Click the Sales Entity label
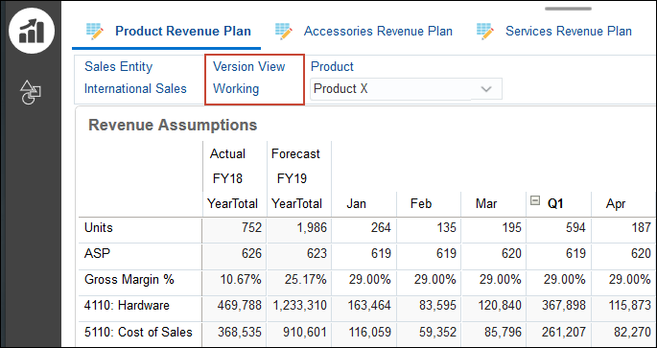Image resolution: width=657 pixels, height=348 pixels. [119, 66]
